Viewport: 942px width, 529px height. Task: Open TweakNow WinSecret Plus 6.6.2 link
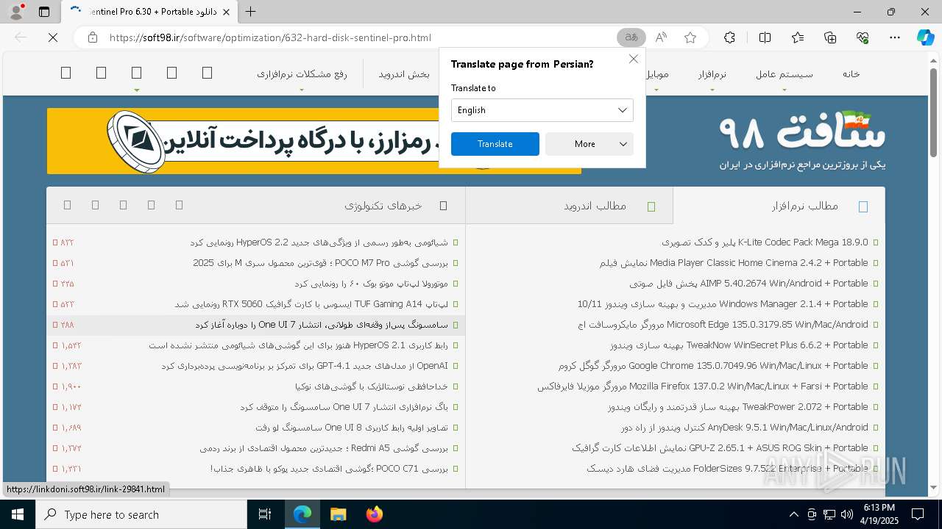pos(739,345)
